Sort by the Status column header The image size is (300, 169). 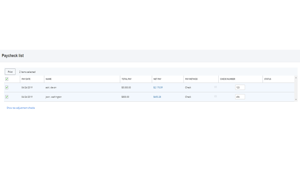click(268, 79)
